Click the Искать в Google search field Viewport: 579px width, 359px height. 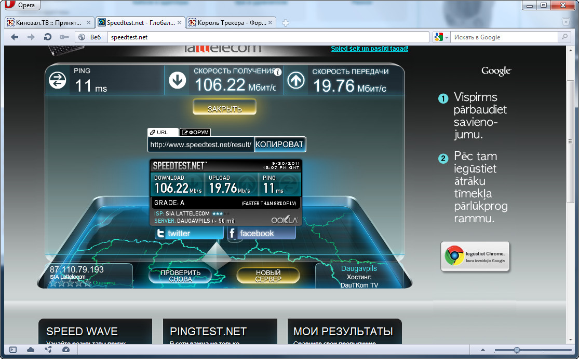[x=504, y=37]
